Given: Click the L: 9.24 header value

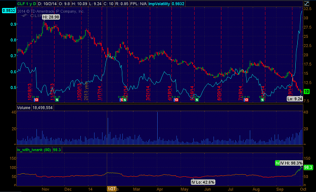Looking at the screenshot, I should (96, 4).
